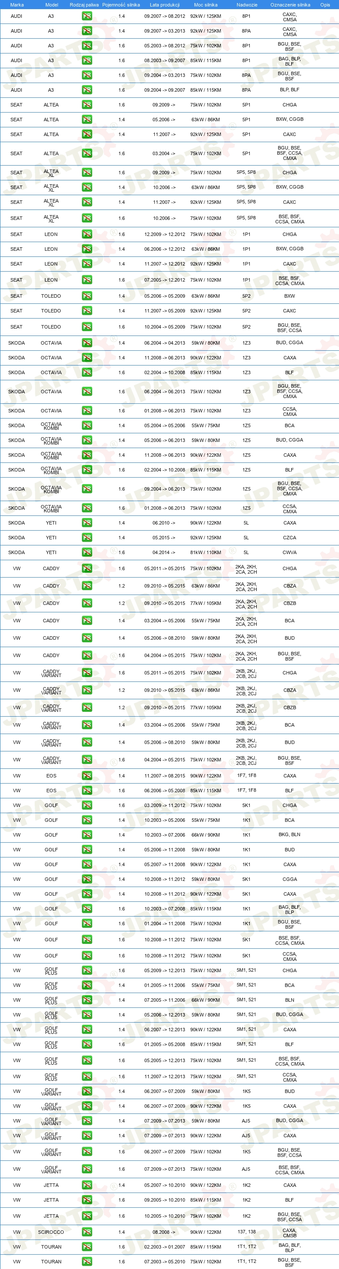Select the 81kW / 110KM power cell
The width and height of the screenshot is (339, 1269).
tap(205, 552)
